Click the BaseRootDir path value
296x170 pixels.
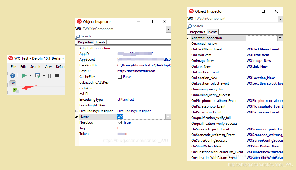[144, 65]
